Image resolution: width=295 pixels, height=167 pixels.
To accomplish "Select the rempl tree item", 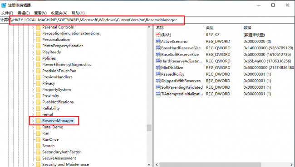I will [x=48, y=115].
